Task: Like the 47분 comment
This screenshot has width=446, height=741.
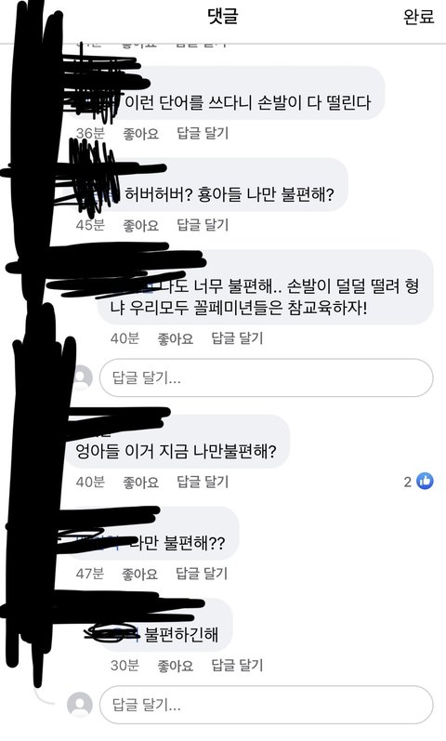Action: coord(140,575)
